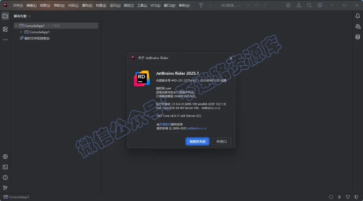363x201 pixels.
Task: Click the 关闭(C) button
Action: coord(221,141)
